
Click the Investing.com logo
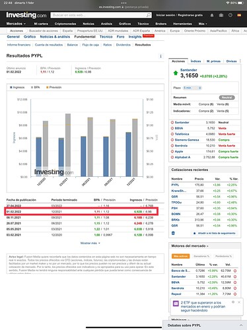[26, 15]
